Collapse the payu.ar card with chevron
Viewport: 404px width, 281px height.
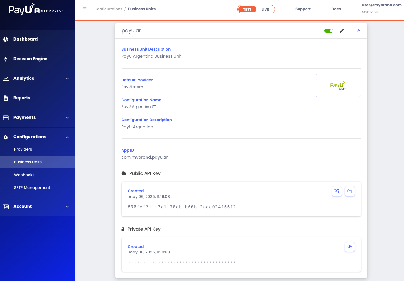359,31
